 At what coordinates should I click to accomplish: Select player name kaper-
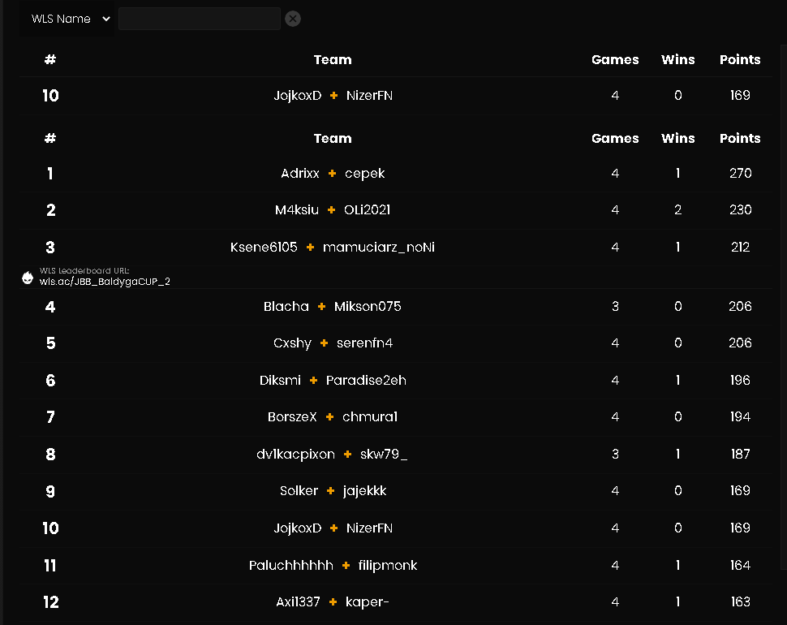[x=367, y=602]
